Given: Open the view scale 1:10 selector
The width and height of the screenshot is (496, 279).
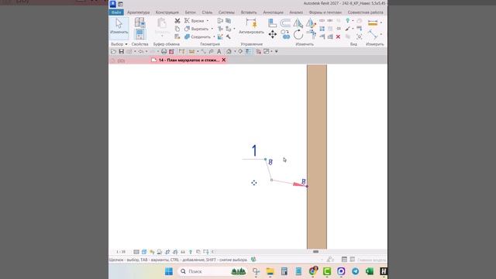Looking at the screenshot, I should pos(121,252).
